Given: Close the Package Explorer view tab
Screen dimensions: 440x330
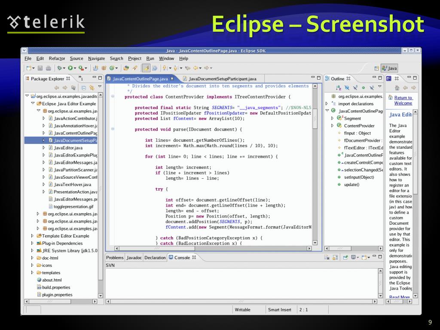Looking at the screenshot, I should (x=68, y=79).
